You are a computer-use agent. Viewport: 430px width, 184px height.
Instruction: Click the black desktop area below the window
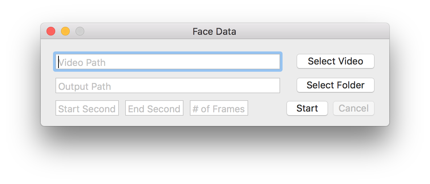tap(215, 156)
